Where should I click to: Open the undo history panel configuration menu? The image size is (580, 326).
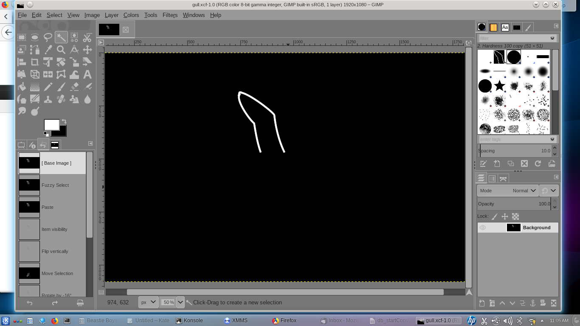click(90, 143)
